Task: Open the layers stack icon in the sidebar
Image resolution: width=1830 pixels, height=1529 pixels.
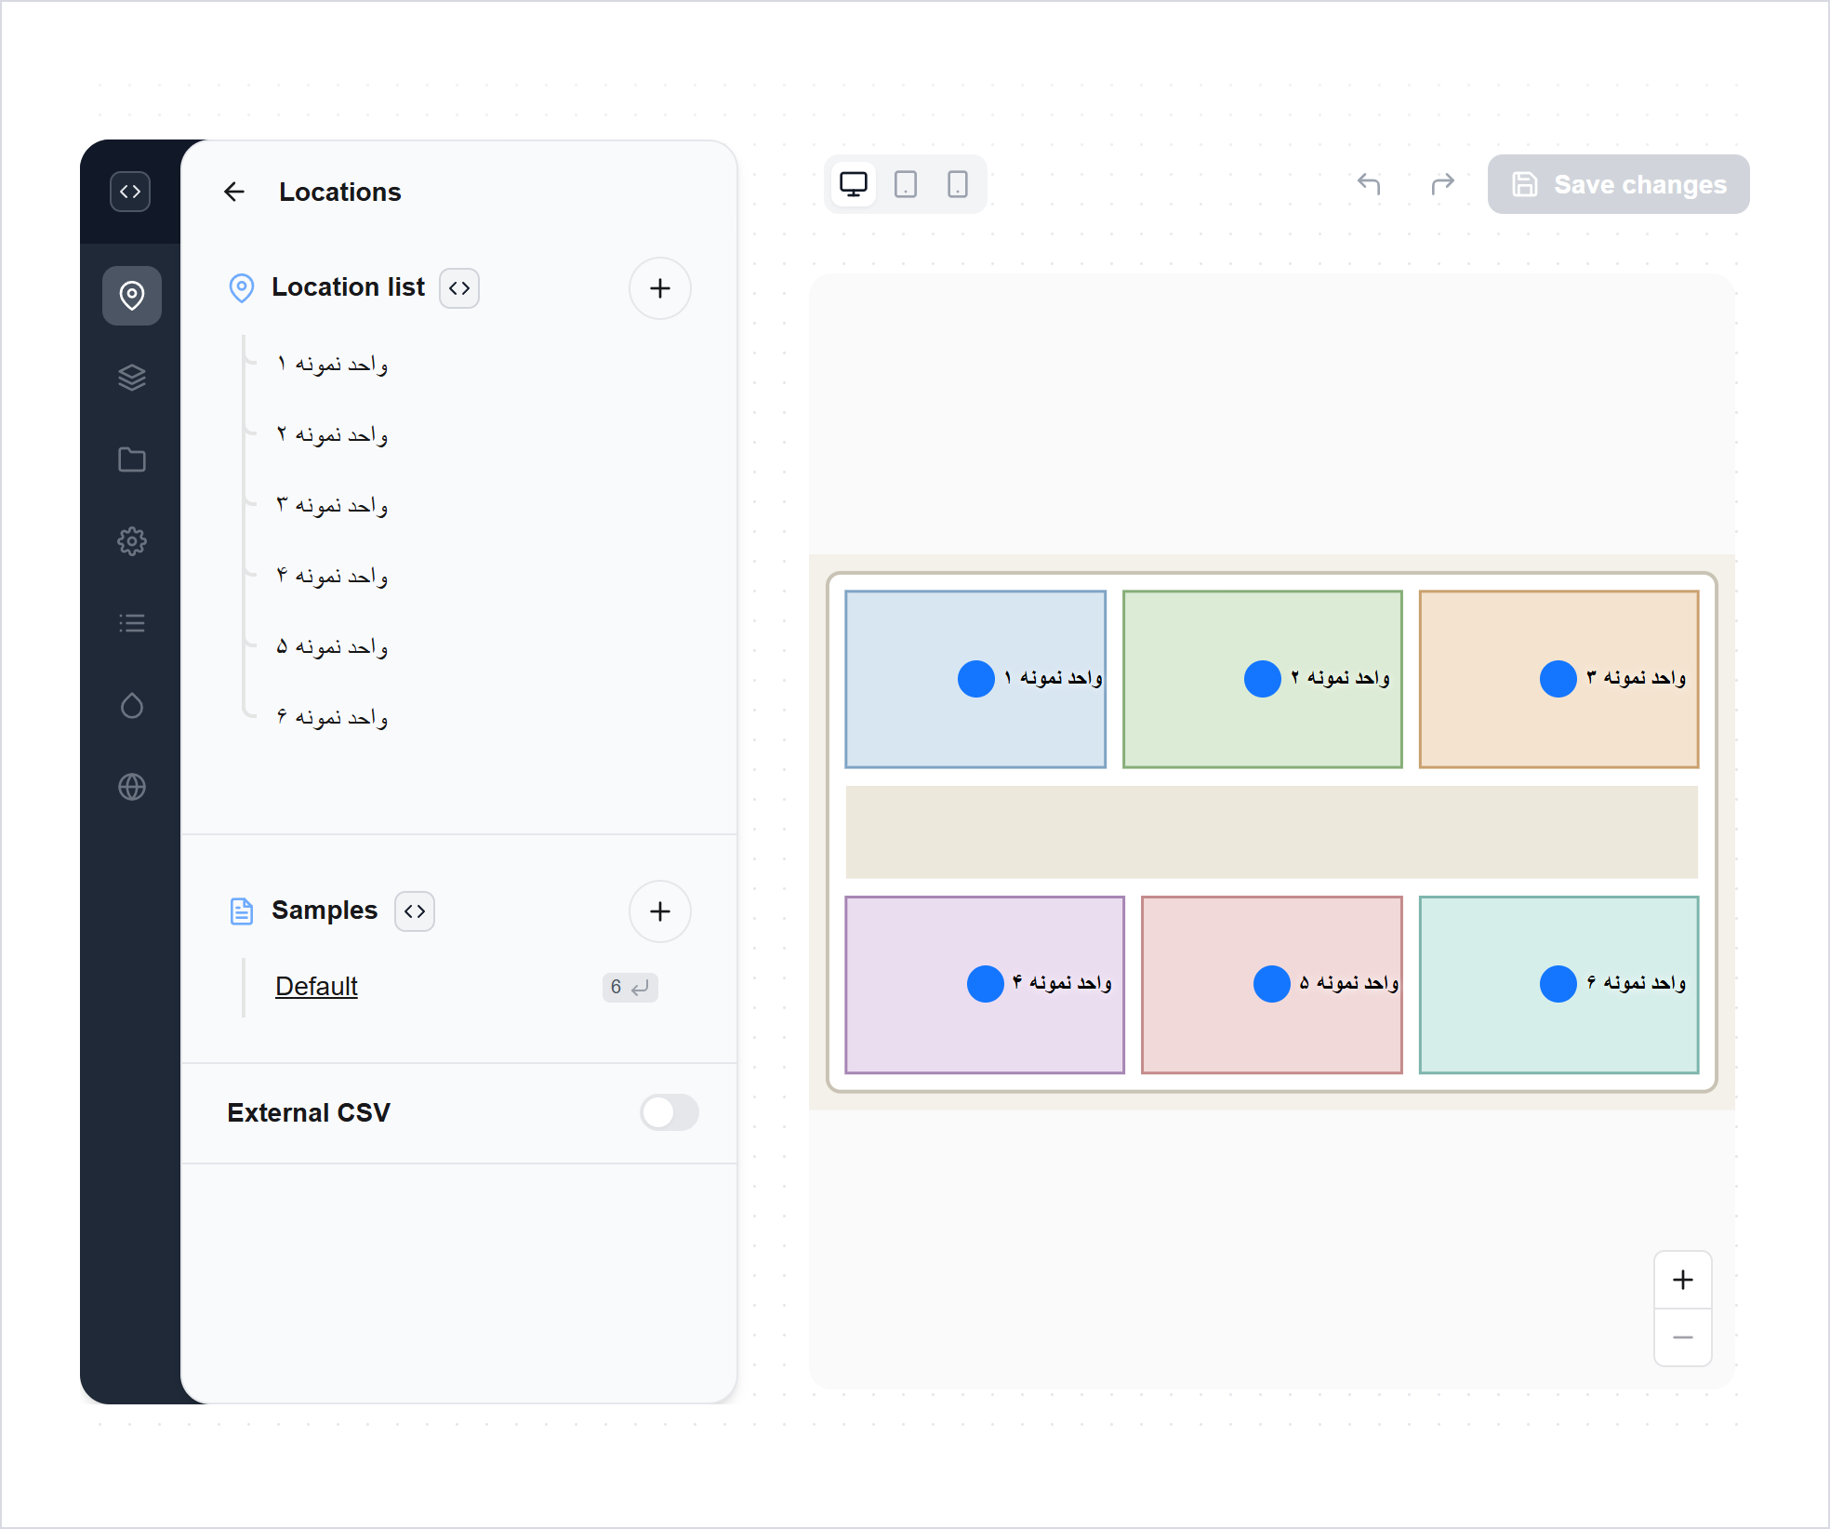Action: click(132, 378)
